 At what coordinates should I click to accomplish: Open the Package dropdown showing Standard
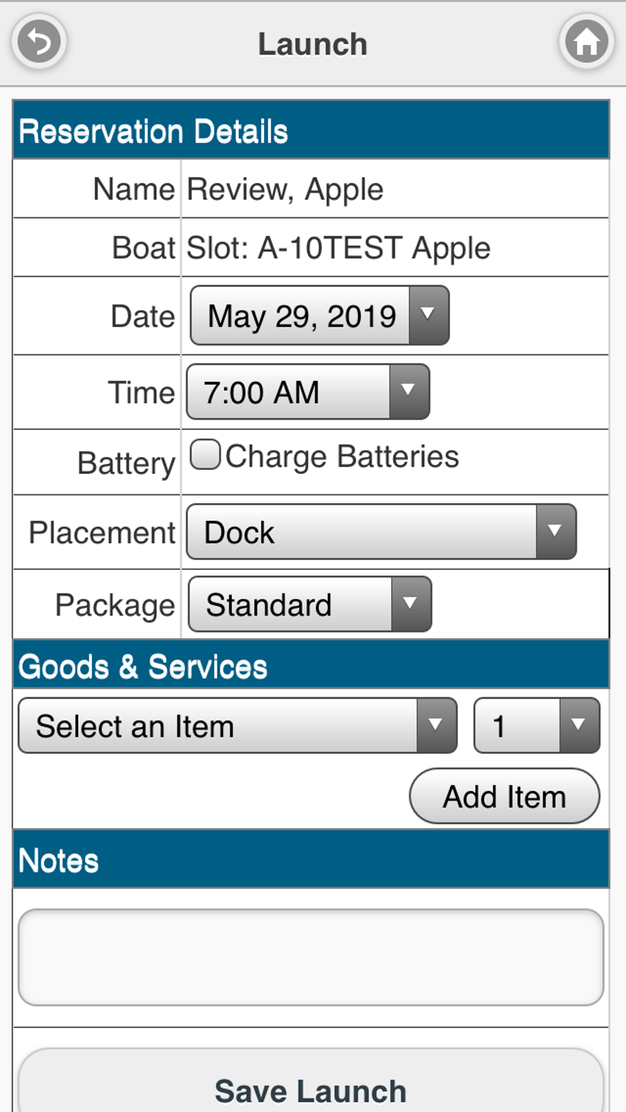[x=290, y=604]
